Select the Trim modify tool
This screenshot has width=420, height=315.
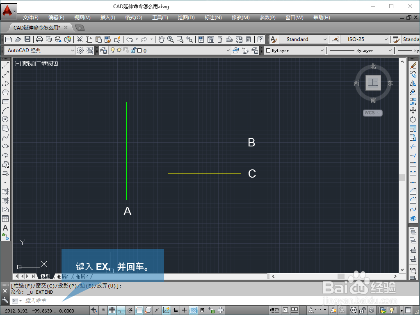point(413,146)
